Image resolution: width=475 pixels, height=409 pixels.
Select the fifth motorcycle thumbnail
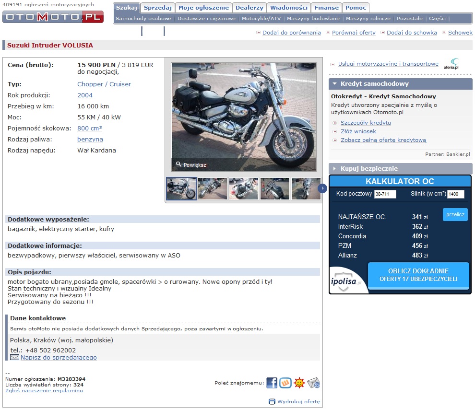pos(306,188)
